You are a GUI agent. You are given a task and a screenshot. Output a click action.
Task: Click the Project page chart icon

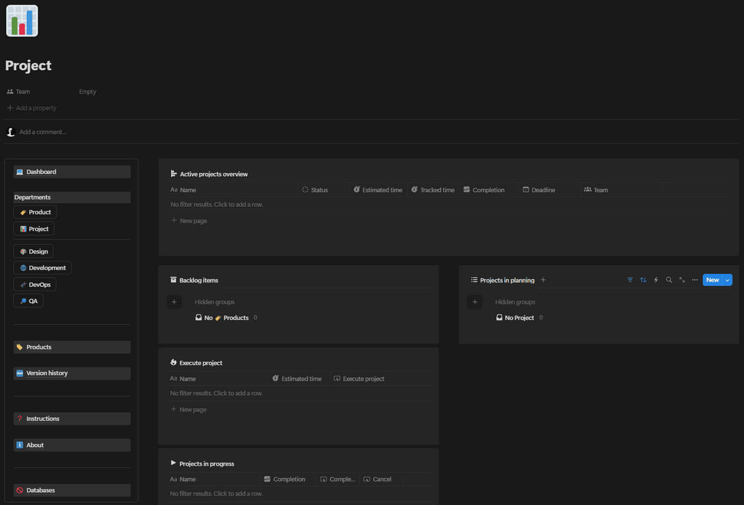point(22,21)
